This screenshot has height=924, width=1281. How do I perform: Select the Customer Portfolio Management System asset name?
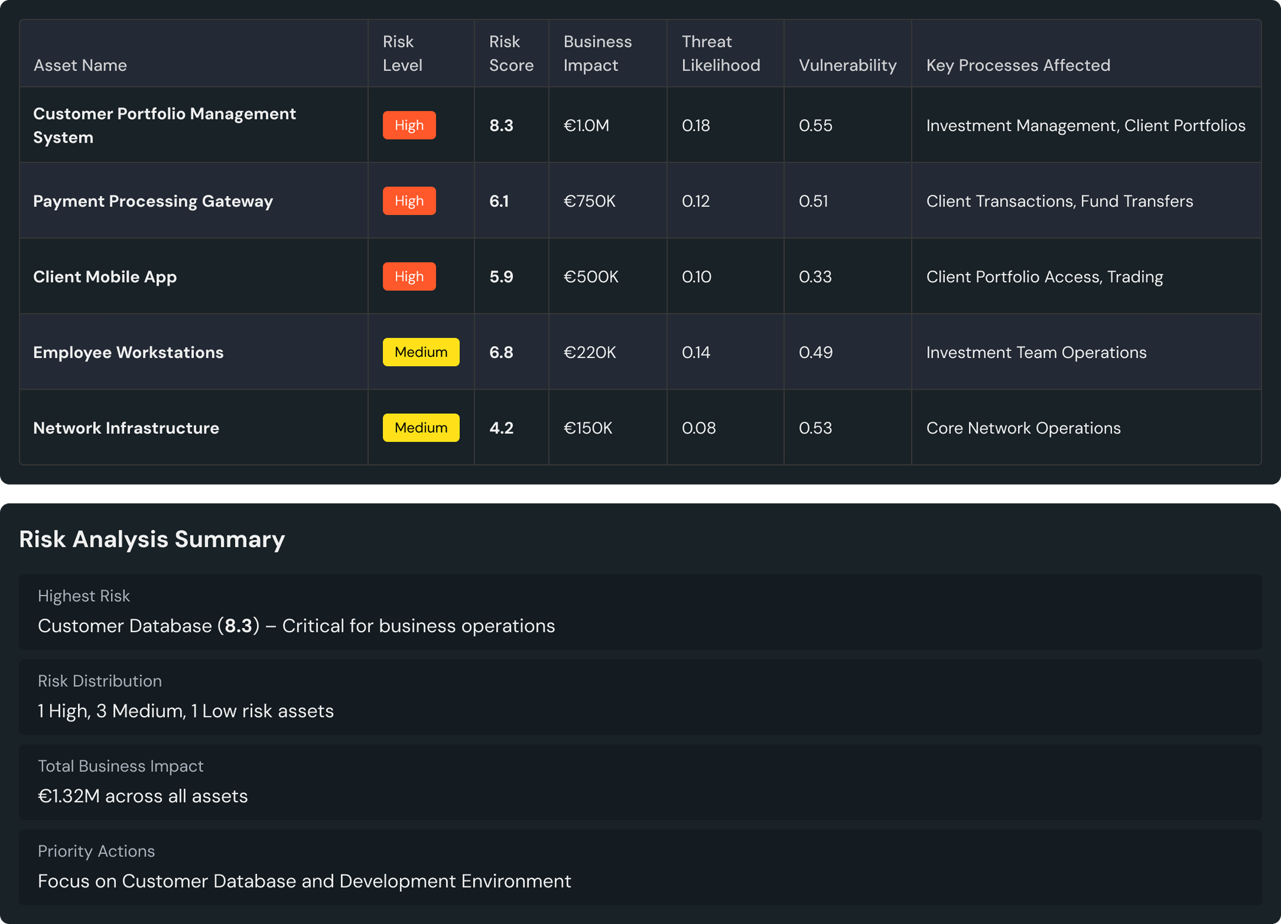[164, 125]
